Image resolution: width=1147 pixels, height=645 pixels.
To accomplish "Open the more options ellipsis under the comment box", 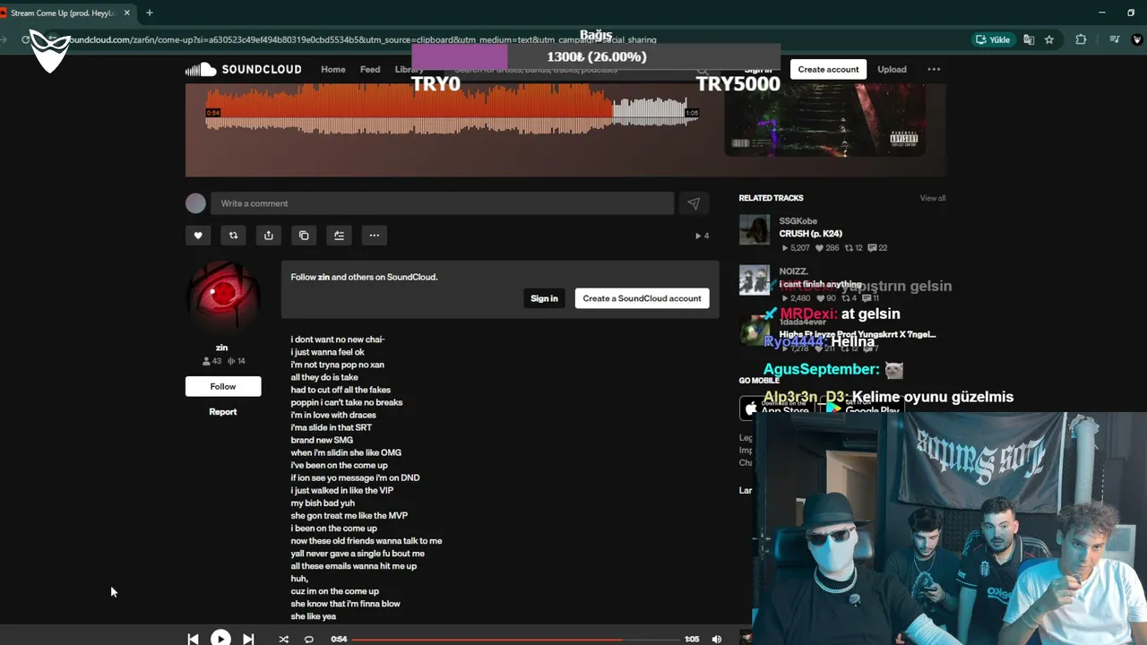I will (x=375, y=236).
